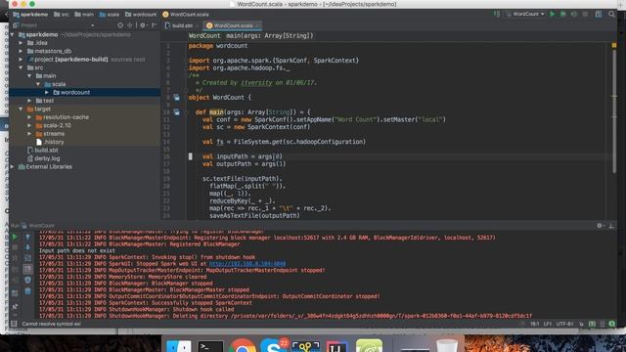Click the print output icon in Run panel

[27, 280]
